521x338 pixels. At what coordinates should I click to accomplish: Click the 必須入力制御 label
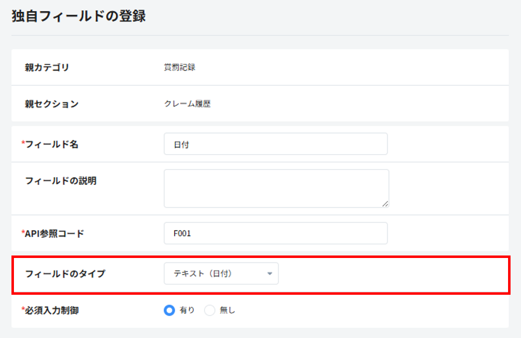point(51,311)
